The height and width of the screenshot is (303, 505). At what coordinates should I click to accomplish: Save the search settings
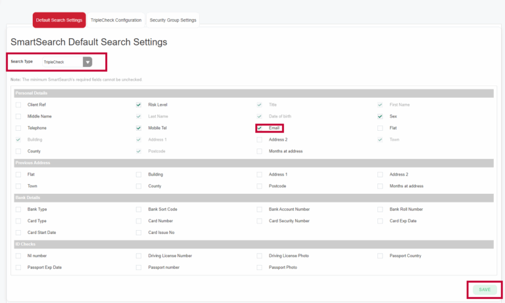pos(485,290)
